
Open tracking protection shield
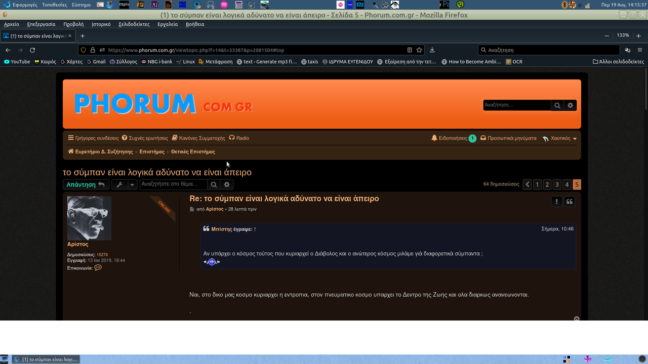[x=84, y=50]
